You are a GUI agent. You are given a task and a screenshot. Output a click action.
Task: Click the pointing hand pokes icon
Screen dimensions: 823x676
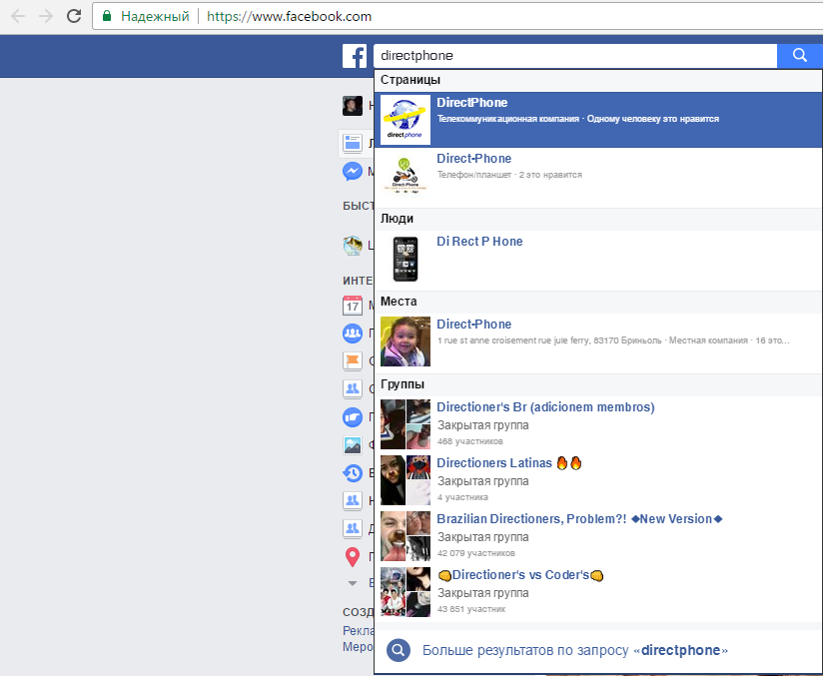353,417
